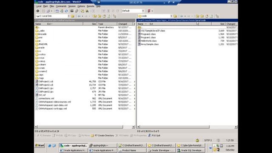The image size is (272, 153).
Task: Open the Files menu
Action: (x=52, y=6)
